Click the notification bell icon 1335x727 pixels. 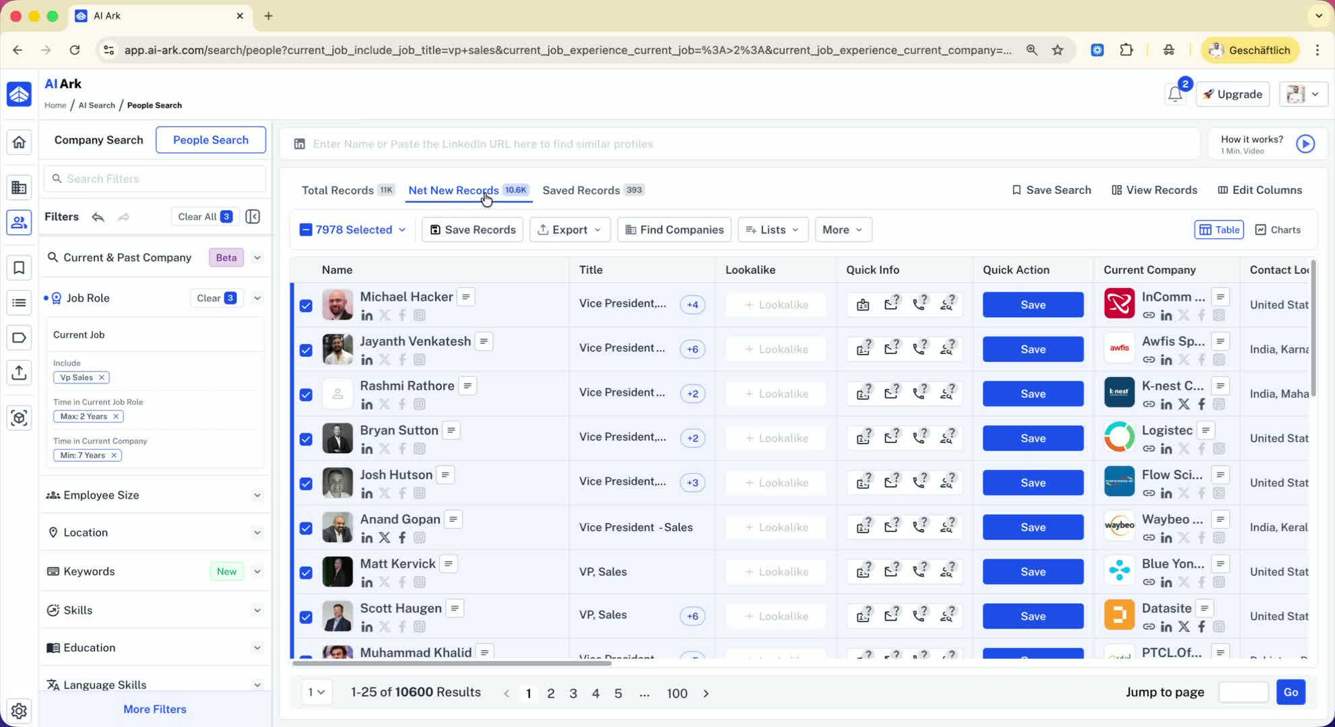tap(1175, 95)
